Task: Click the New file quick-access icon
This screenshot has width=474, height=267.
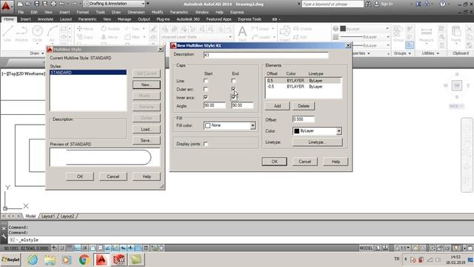Action: pos(20,4)
